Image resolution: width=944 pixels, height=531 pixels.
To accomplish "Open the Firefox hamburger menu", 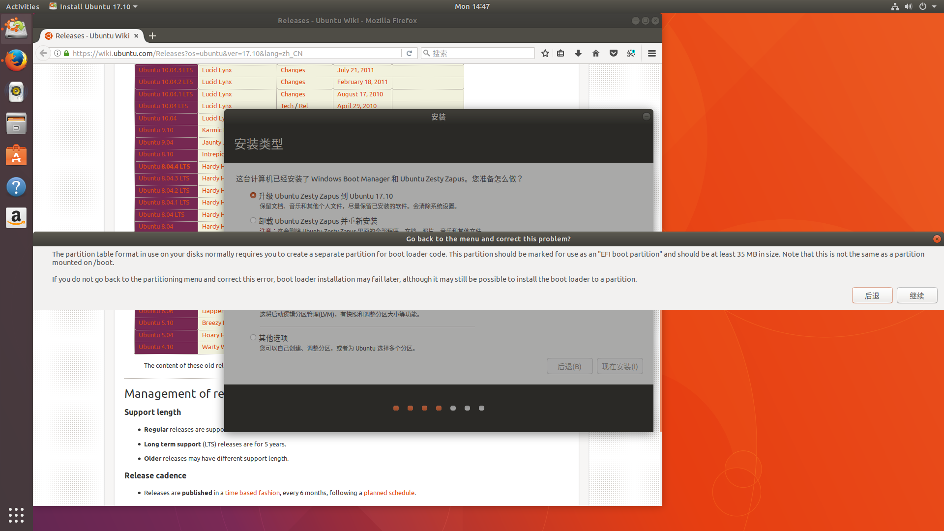I will pos(652,53).
